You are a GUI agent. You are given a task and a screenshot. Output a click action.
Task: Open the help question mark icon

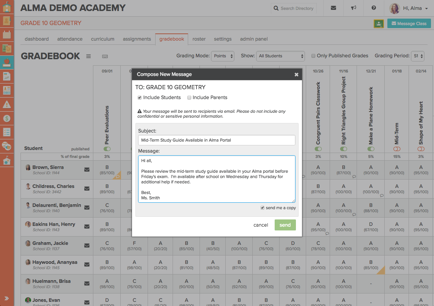(374, 8)
